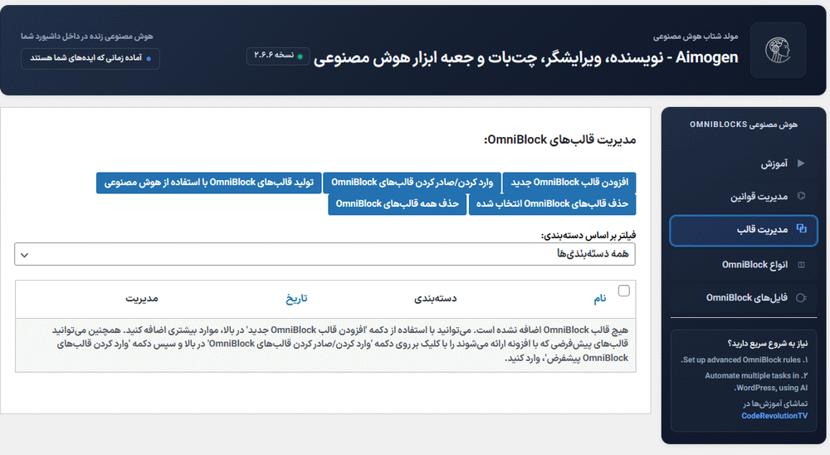Click the افزودن قالب OmniBlock جدید button

click(569, 182)
